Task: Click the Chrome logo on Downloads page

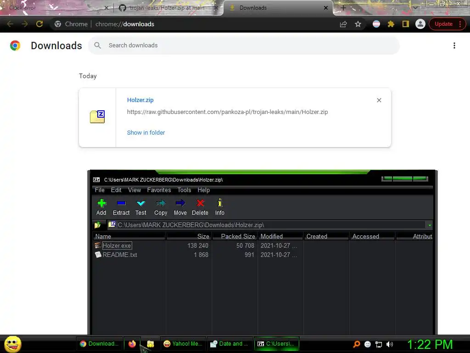Action: click(15, 46)
